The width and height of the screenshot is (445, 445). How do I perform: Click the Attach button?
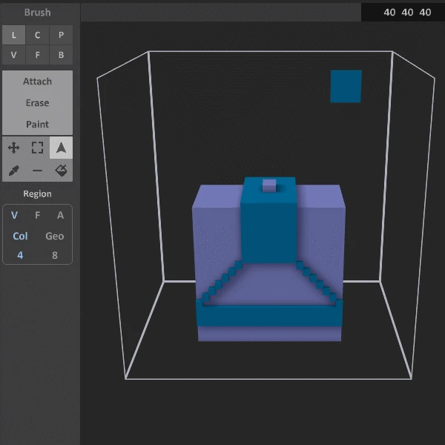point(37,82)
